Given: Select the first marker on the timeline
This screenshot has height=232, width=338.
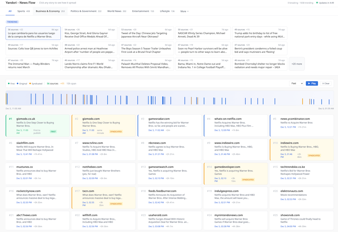Looking at the screenshot, I should coord(7,98).
